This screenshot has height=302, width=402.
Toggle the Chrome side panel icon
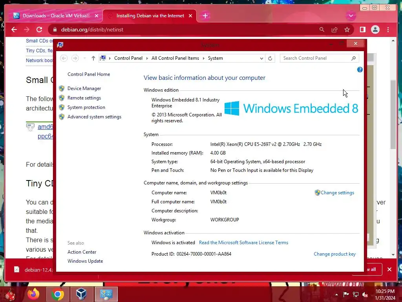362,29
